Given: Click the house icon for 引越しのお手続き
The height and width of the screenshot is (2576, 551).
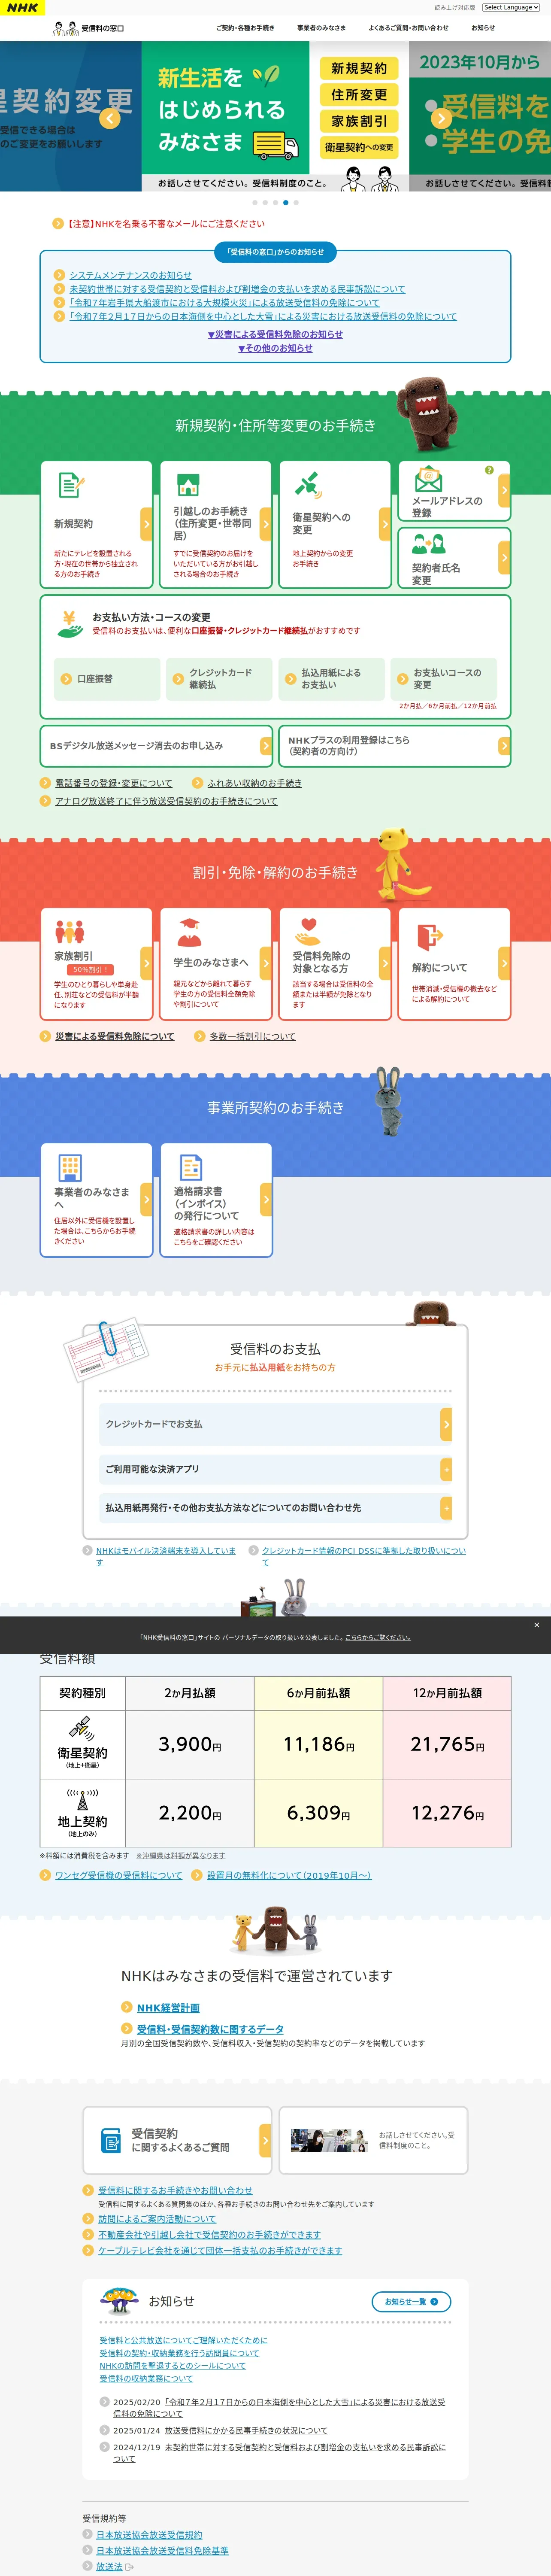Looking at the screenshot, I should click(x=188, y=485).
